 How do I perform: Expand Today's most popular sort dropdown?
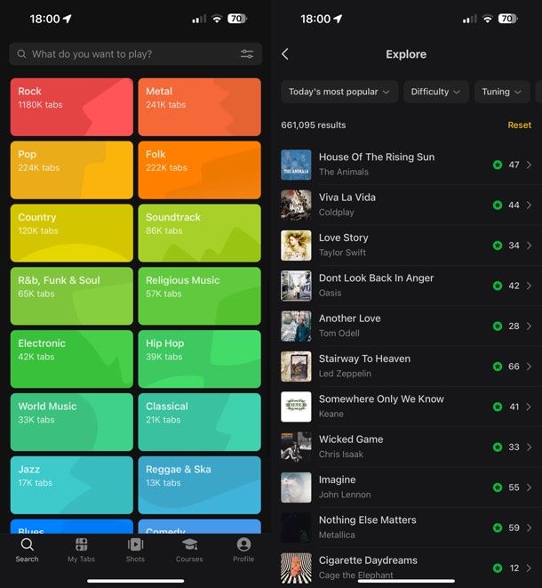339,92
